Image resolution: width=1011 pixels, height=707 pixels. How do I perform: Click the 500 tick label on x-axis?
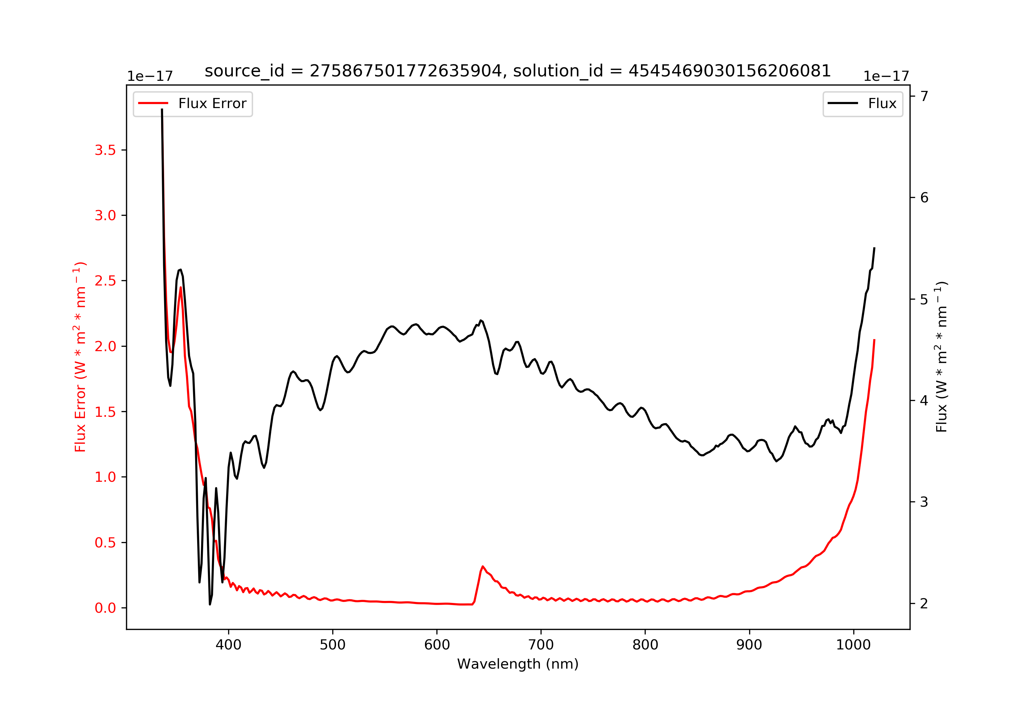tap(333, 645)
